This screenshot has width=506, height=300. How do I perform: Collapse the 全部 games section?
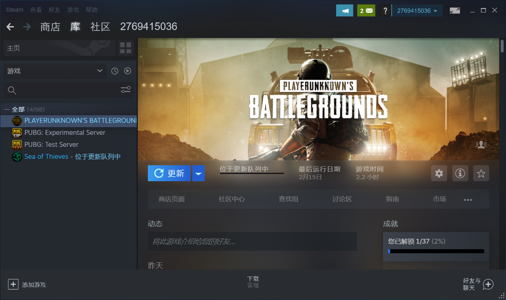click(6, 109)
